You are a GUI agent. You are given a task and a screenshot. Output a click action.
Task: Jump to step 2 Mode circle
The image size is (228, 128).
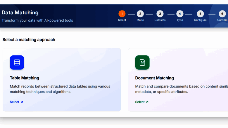click(x=140, y=14)
